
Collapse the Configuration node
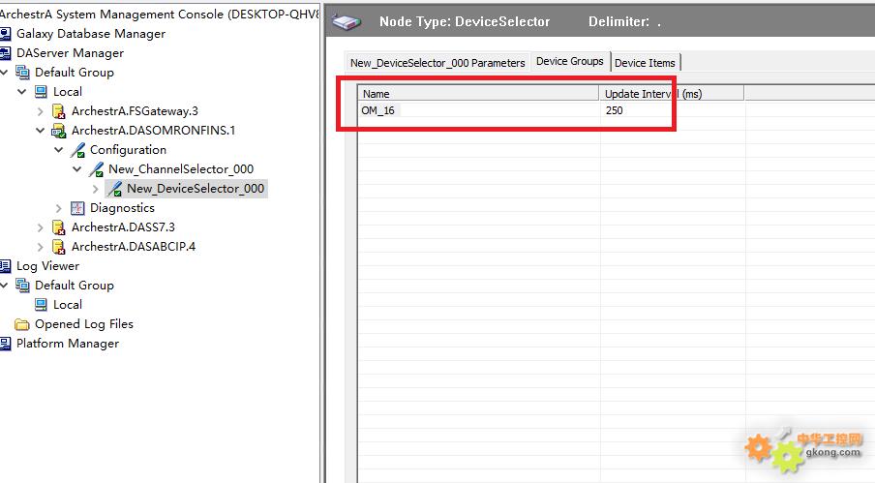coord(59,150)
